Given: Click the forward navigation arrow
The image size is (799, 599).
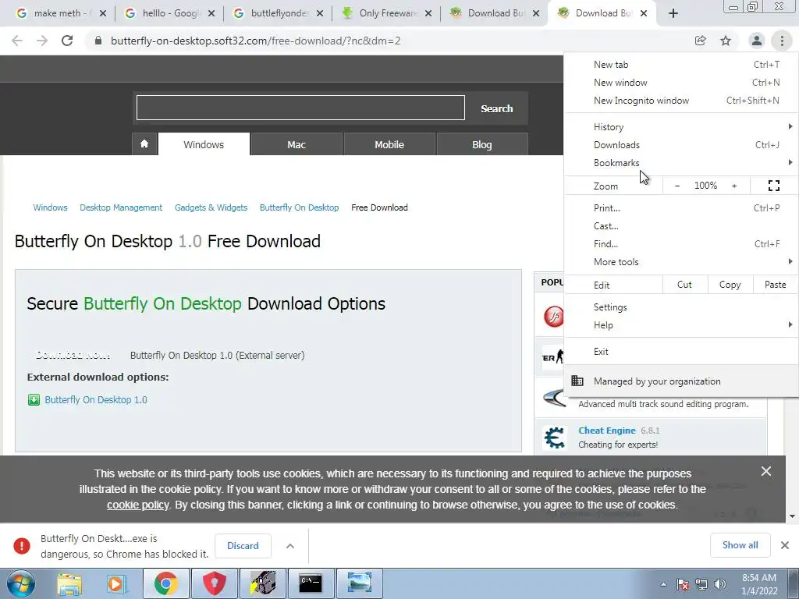Looking at the screenshot, I should tap(42, 41).
